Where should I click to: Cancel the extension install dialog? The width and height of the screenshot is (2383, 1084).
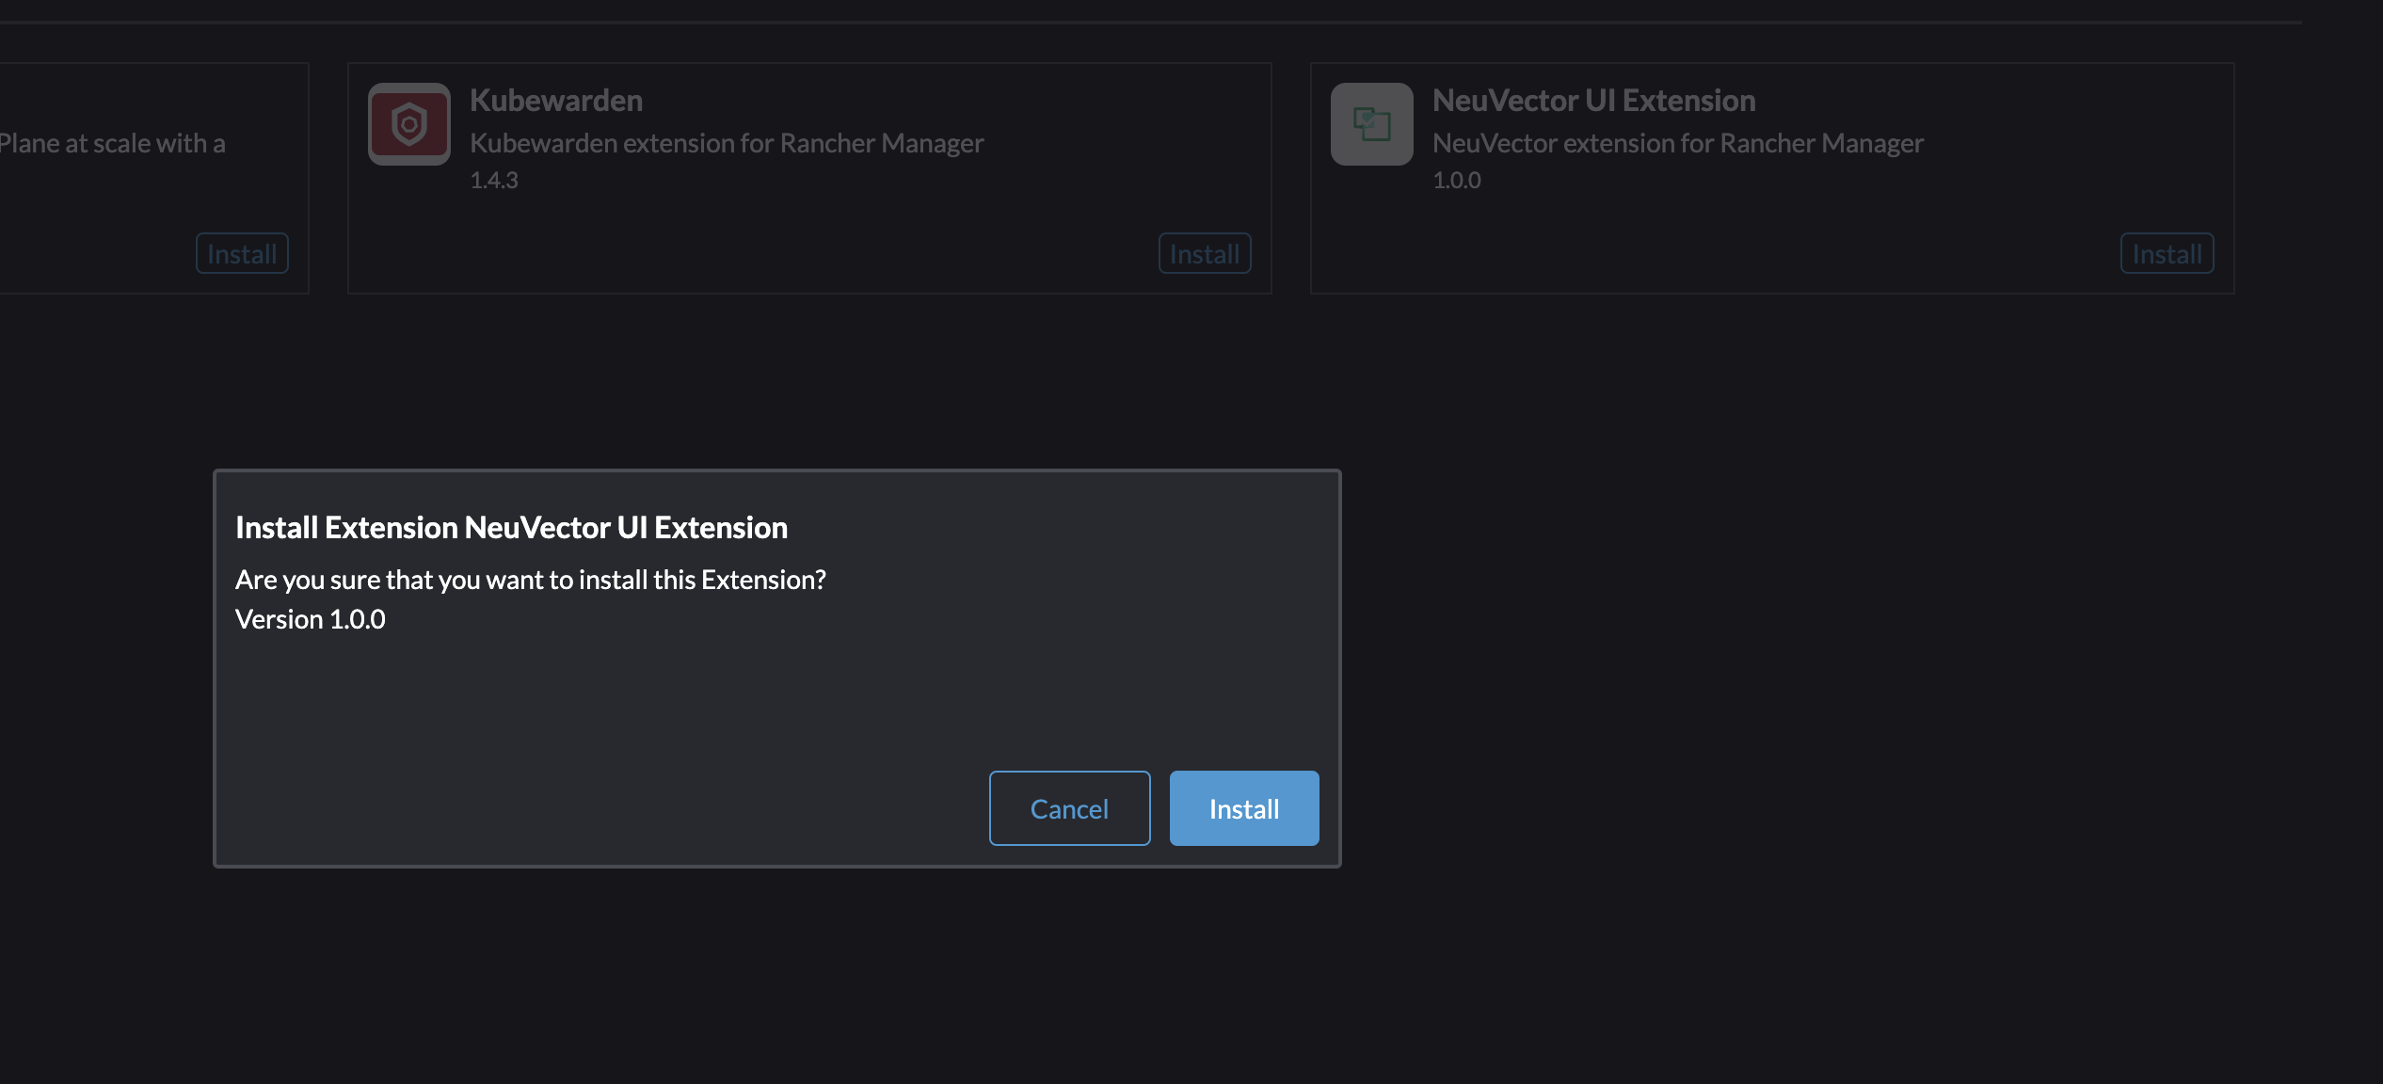coord(1069,808)
